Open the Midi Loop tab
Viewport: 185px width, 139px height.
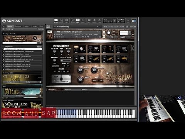pos(68,90)
